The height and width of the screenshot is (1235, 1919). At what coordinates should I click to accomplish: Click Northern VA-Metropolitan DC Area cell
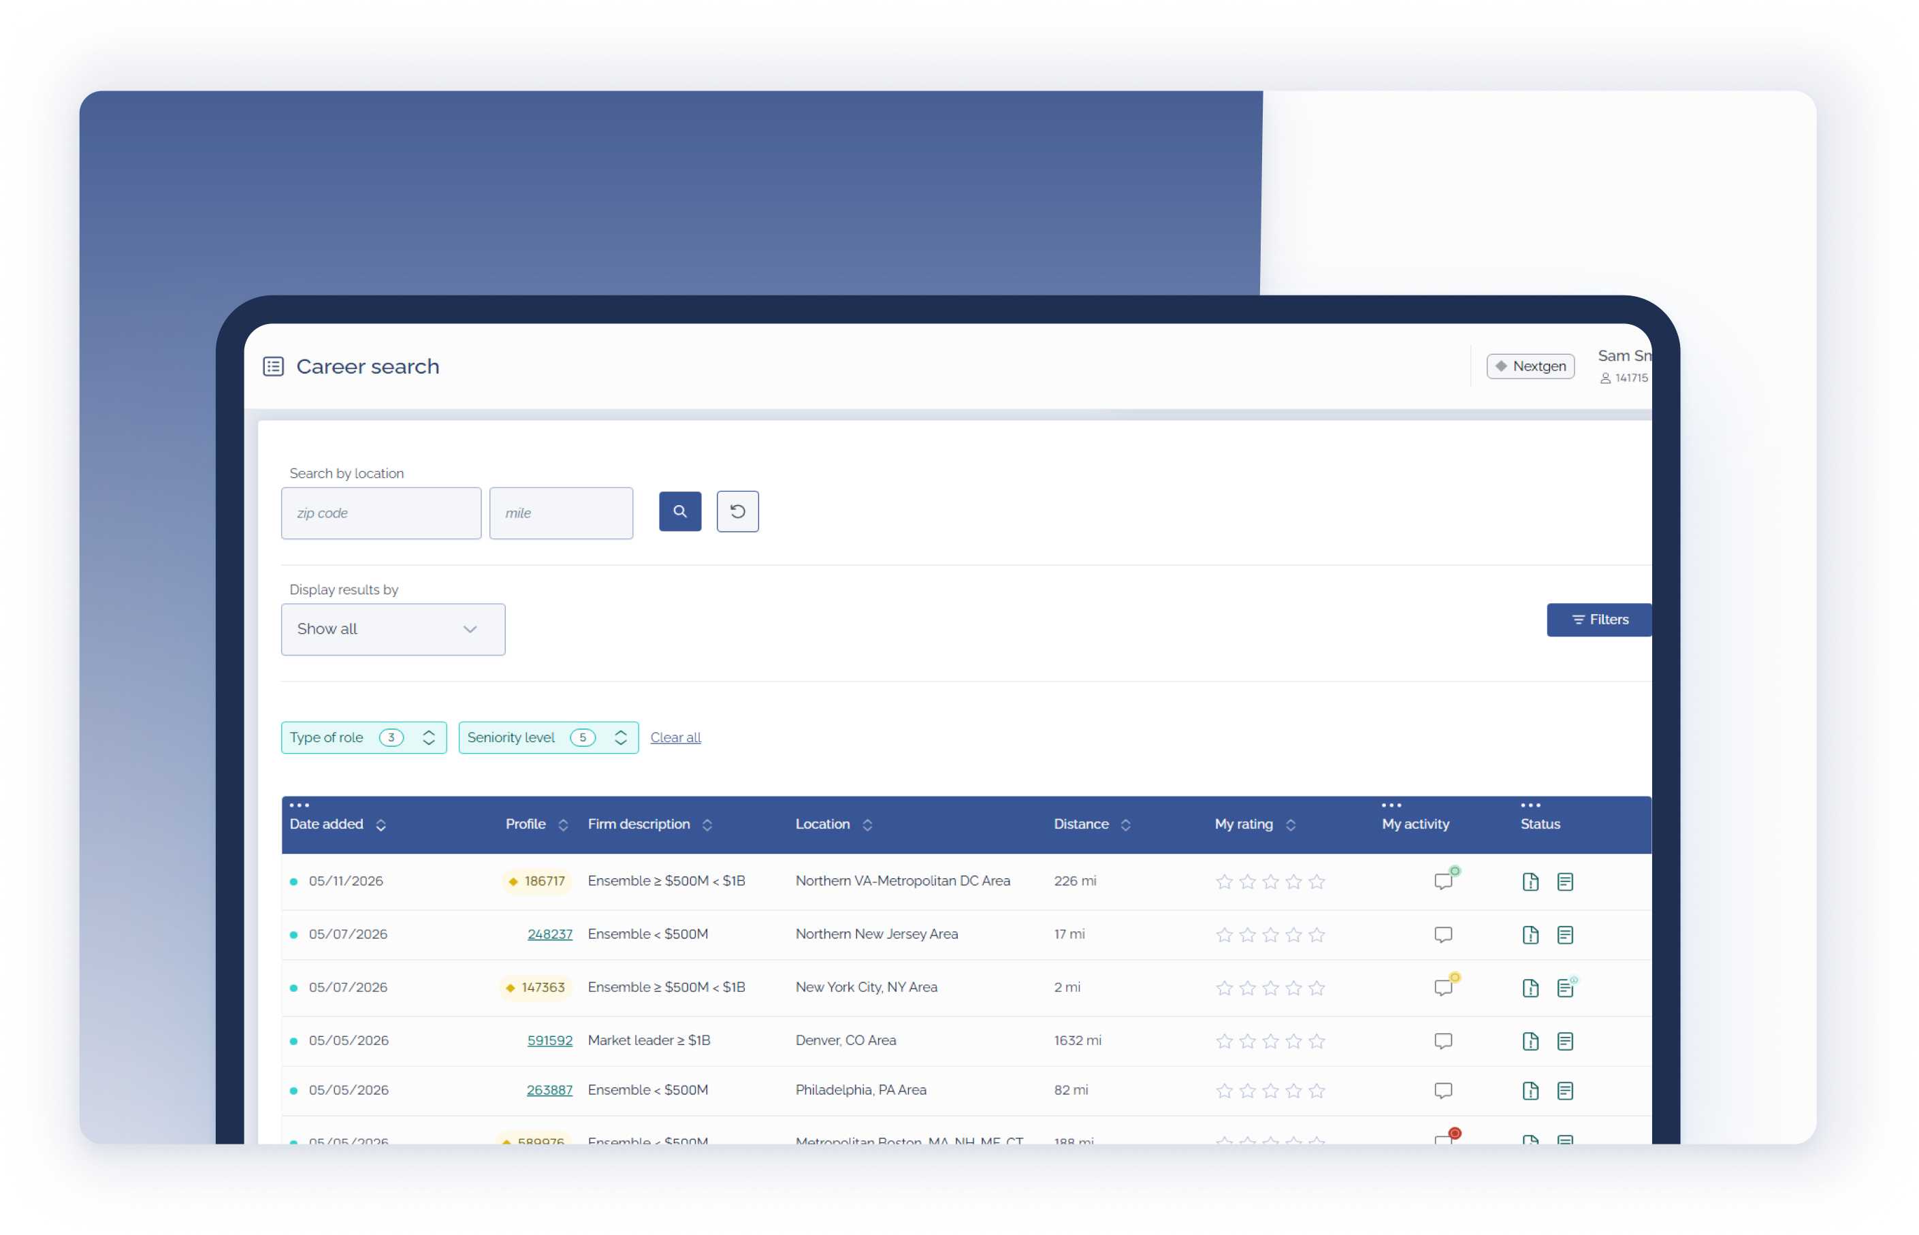(x=903, y=882)
